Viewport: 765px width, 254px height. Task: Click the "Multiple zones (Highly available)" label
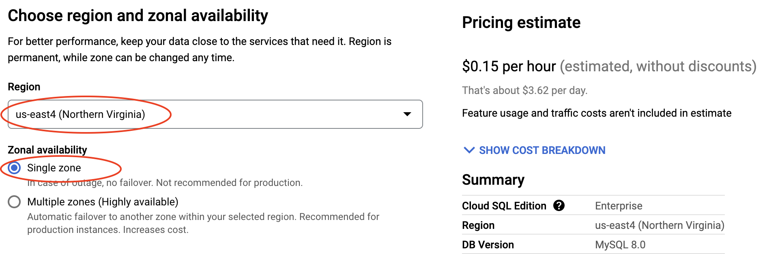pyautogui.click(x=103, y=202)
